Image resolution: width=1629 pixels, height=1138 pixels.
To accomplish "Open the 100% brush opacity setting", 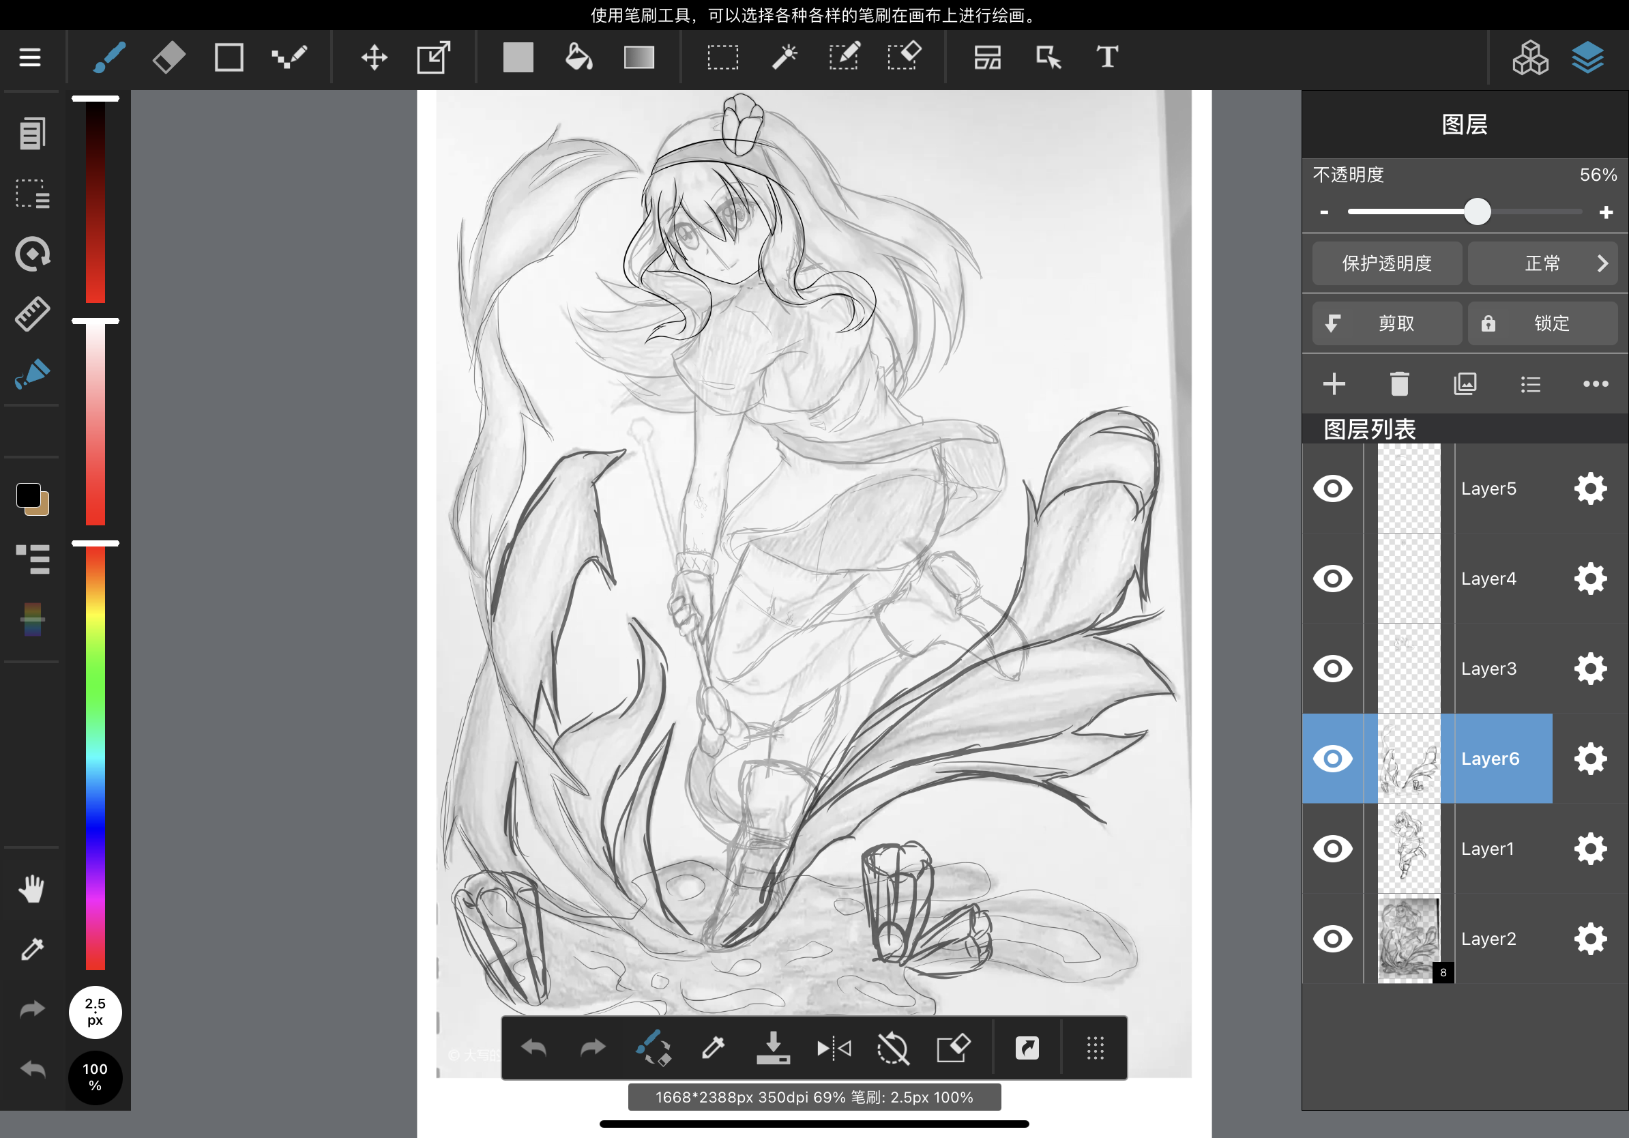I will click(x=95, y=1077).
